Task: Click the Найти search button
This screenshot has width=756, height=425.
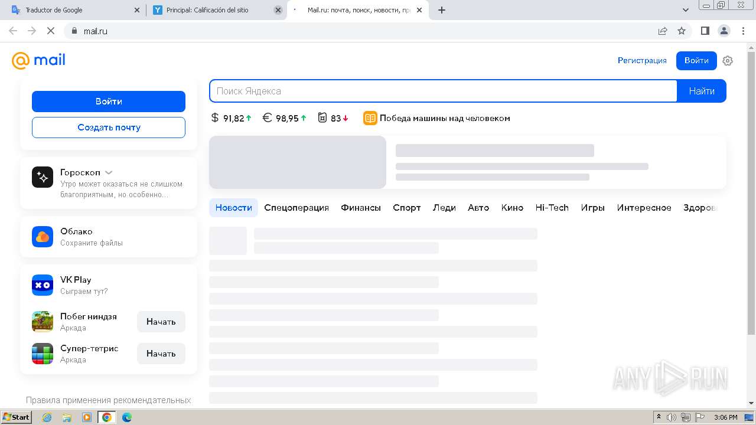Action: pyautogui.click(x=702, y=91)
